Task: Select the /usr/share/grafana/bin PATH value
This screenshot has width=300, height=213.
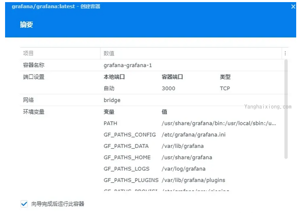Action: tap(219, 123)
